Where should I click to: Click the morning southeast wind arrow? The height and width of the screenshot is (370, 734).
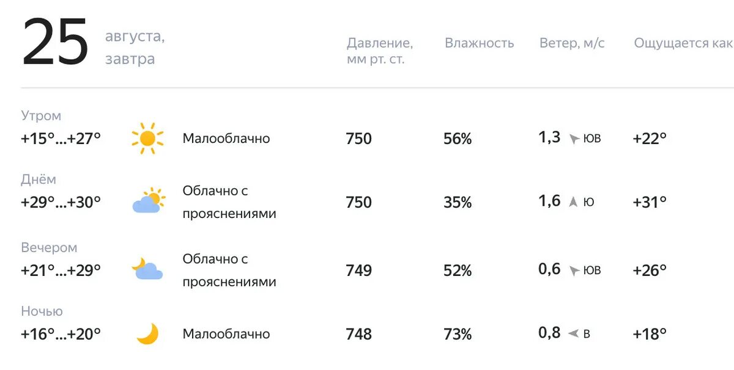(574, 139)
